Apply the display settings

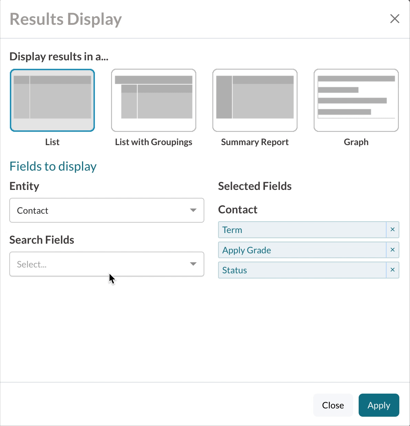point(379,405)
